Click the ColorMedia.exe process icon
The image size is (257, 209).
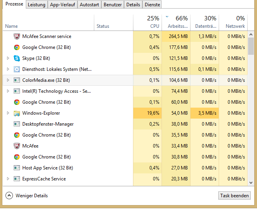pyautogui.click(x=17, y=80)
